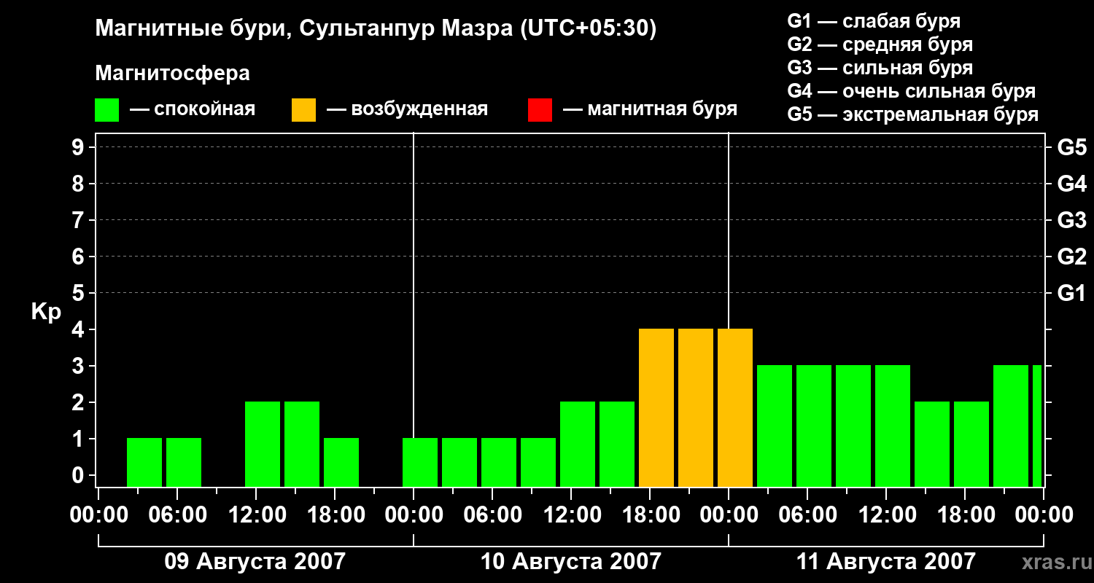Click the earliest green Kp 1 bar on 09 Августа
1094x583 pixels.
coord(144,463)
